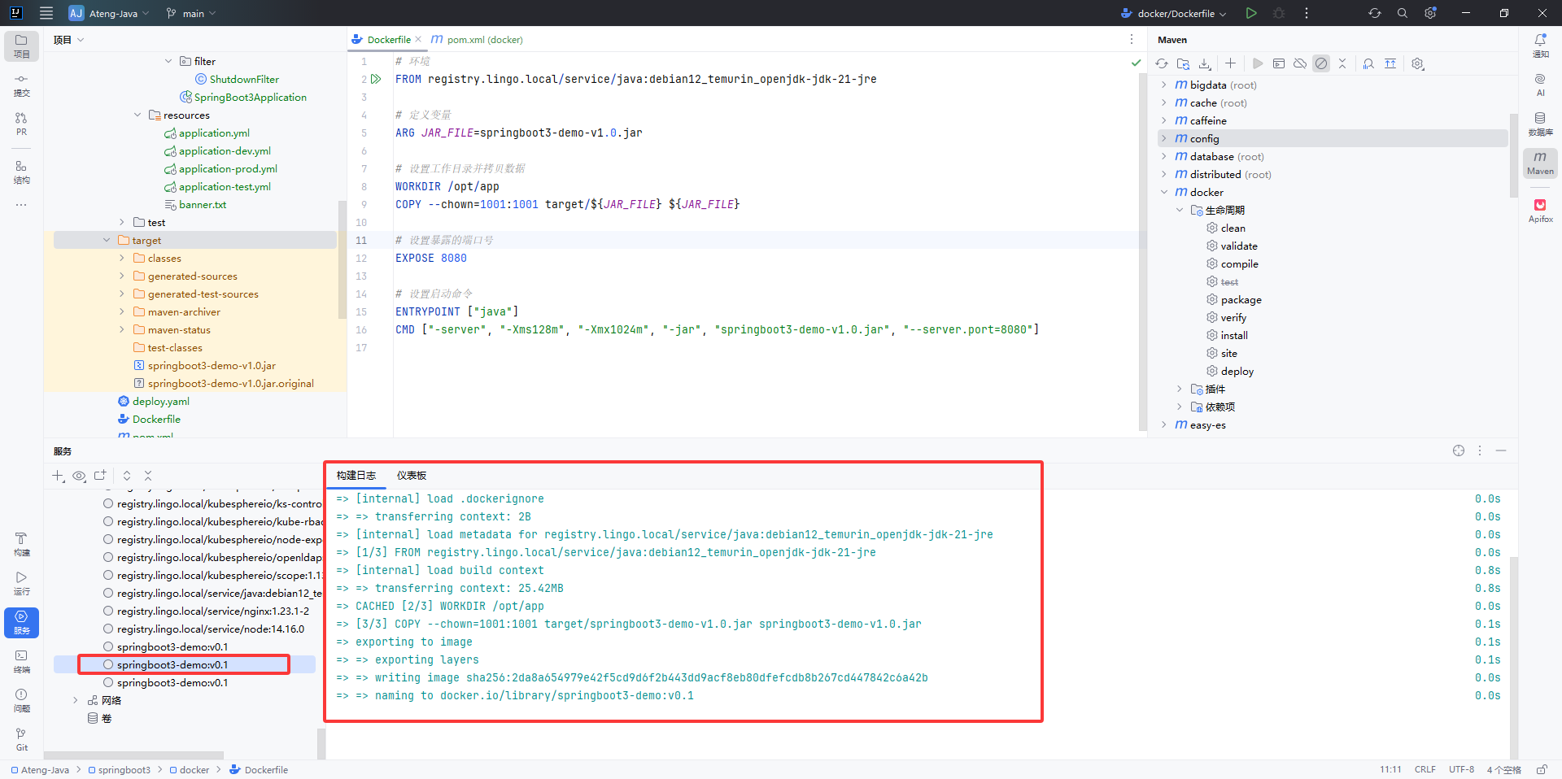Click the Maven reload projects icon

click(x=1162, y=63)
